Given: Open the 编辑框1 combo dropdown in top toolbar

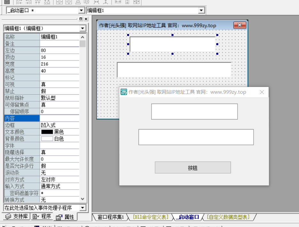Looking at the screenshot, I should click(201, 10).
